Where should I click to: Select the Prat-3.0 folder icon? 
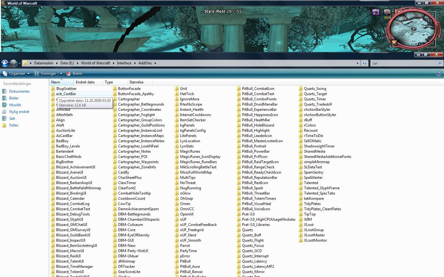239,214
